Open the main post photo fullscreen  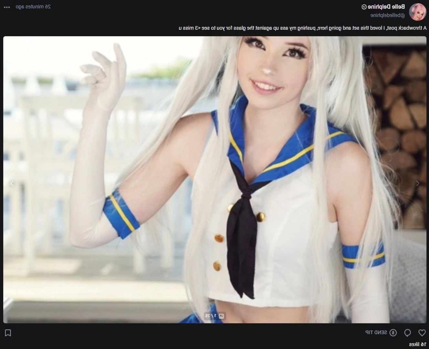[214, 179]
